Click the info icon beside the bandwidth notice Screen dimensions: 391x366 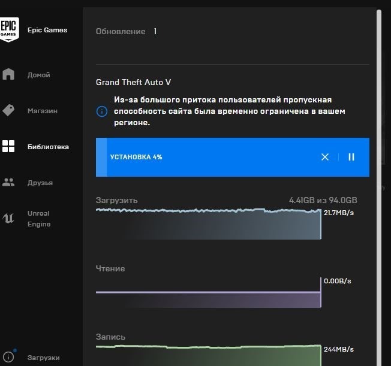tap(102, 111)
